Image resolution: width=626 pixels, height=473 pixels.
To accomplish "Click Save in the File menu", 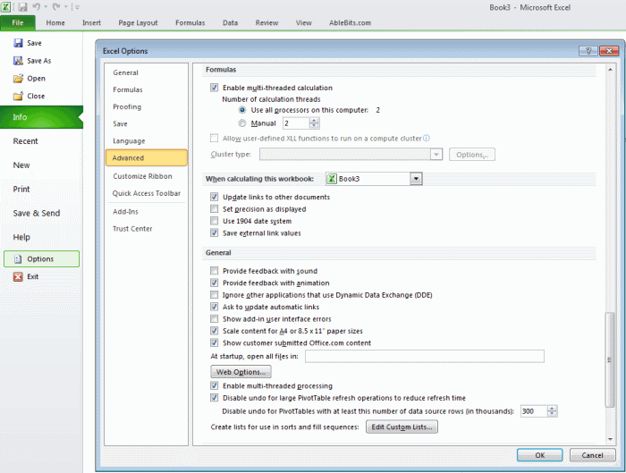I will click(x=28, y=43).
